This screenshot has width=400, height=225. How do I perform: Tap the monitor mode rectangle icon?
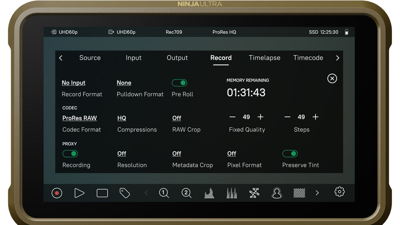pyautogui.click(x=102, y=193)
